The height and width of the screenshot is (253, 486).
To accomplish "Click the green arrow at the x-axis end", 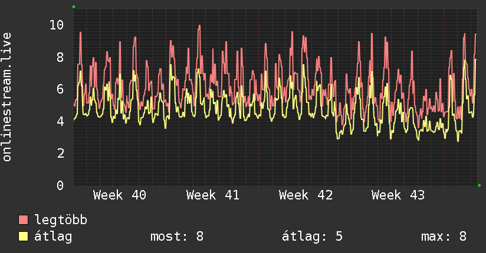I will [480, 185].
